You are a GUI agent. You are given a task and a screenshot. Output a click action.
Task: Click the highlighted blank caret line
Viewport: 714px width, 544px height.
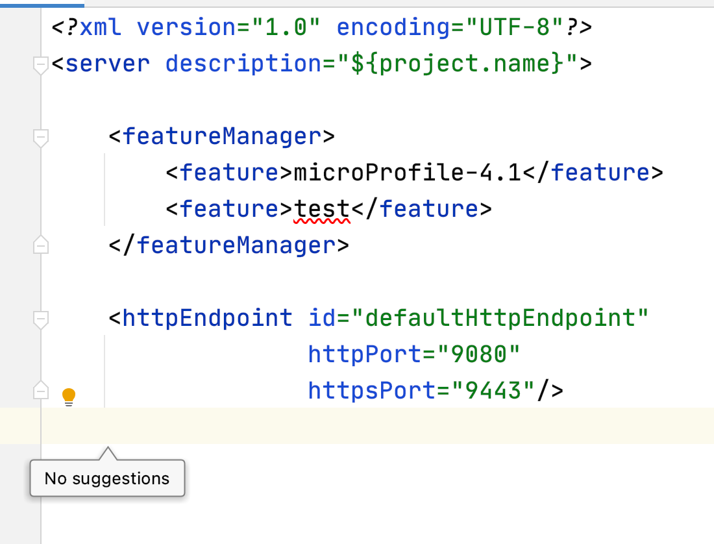click(x=325, y=427)
